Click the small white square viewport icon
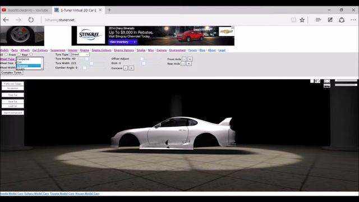The image size is (359, 202). pyautogui.click(x=312, y=81)
